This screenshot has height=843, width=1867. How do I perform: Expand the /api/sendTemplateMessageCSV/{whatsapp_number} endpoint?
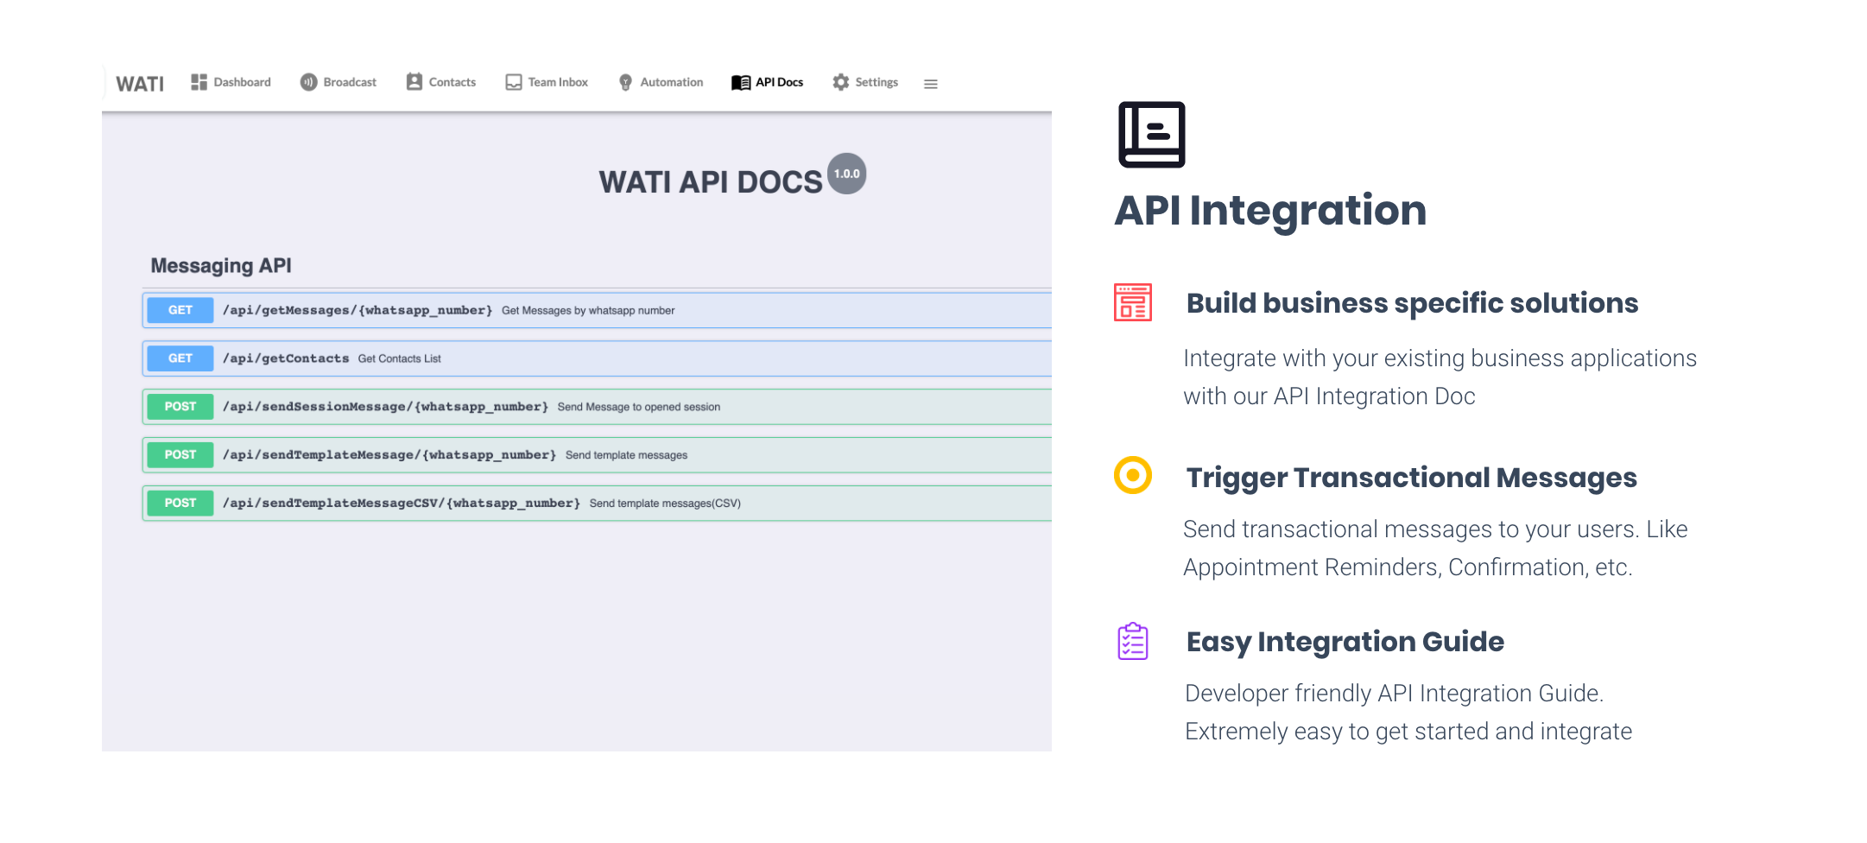(597, 504)
